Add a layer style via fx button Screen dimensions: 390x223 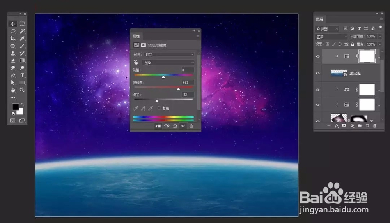[337, 126]
